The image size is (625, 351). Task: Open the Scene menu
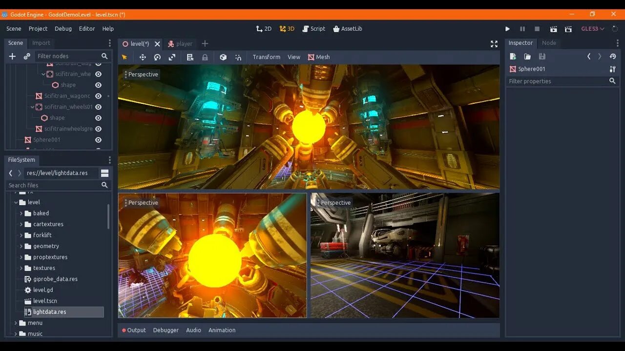(14, 29)
